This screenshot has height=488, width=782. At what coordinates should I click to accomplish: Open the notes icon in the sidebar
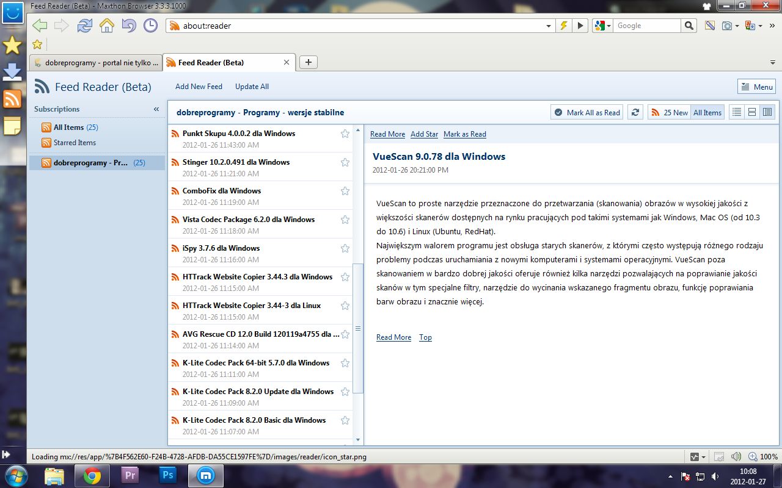[x=12, y=125]
